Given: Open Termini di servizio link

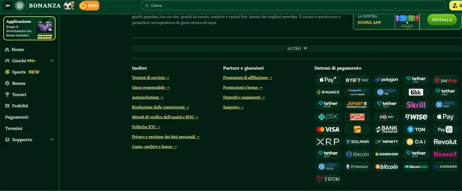Looking at the screenshot, I should [x=151, y=78].
